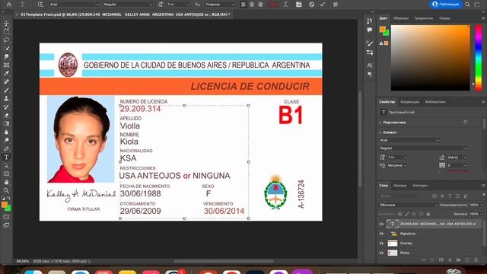Select the Eyedropper tool
Screen dimensions: 487x274
coord(6,74)
